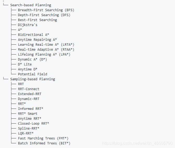Click the blog.csdn.net watermark text
The width and height of the screenshot is (175, 148).
pos(137,143)
